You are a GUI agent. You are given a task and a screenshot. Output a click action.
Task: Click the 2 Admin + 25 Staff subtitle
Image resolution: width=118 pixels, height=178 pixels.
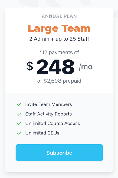point(59,39)
